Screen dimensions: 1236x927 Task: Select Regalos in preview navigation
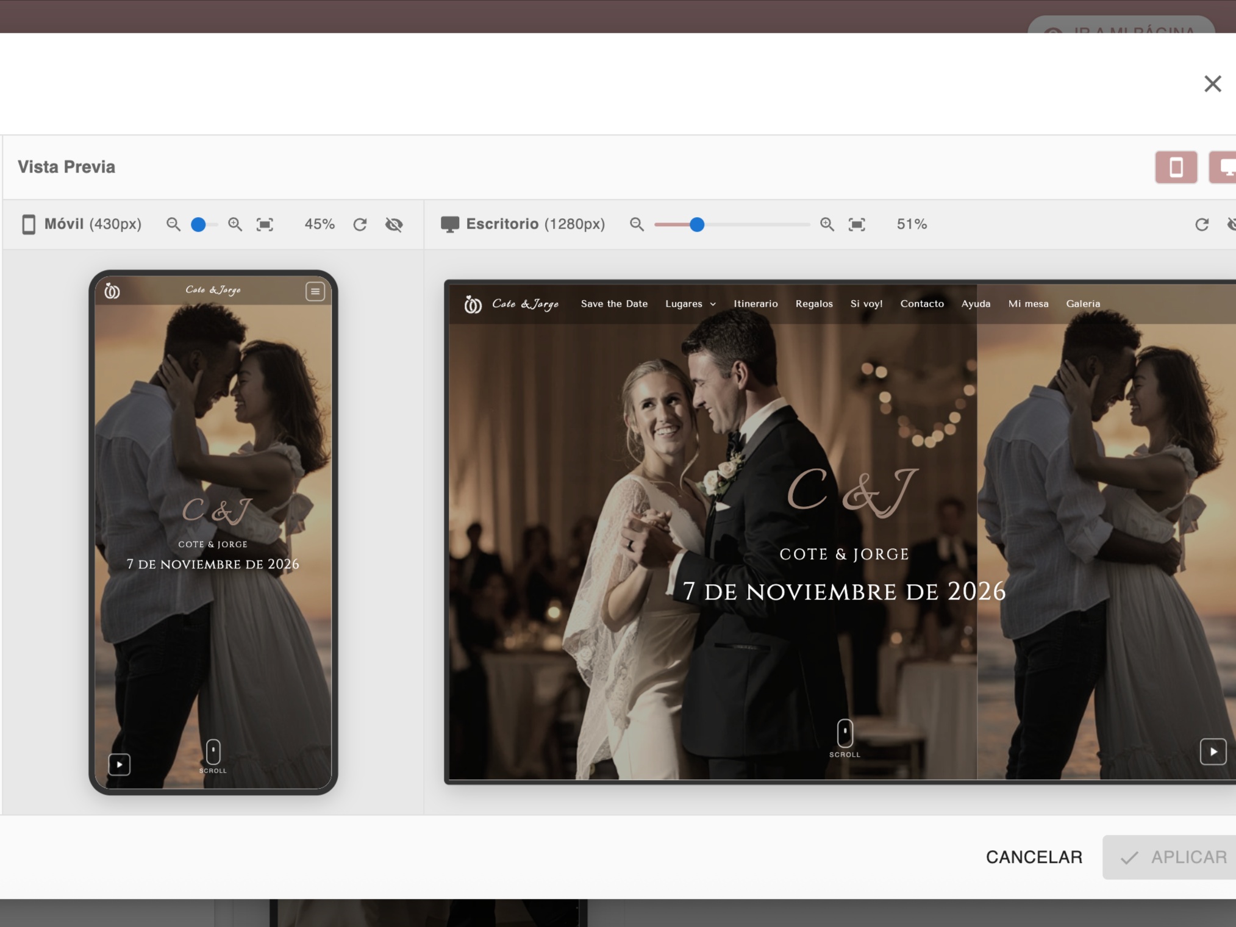coord(813,304)
